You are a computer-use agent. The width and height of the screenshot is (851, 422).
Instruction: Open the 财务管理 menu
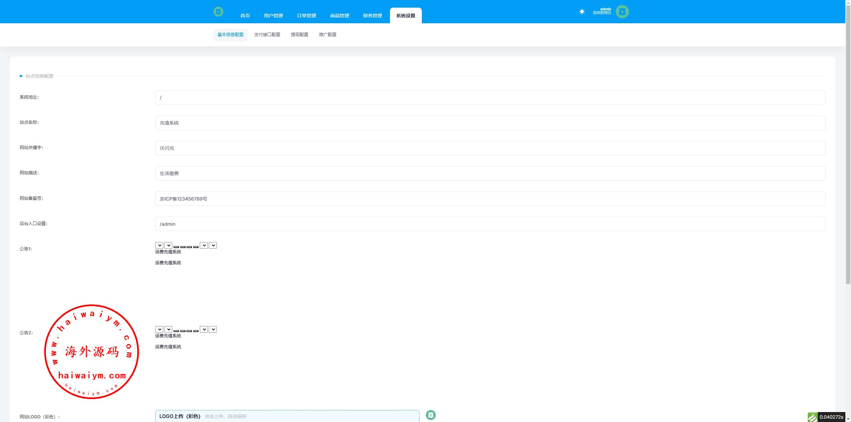pyautogui.click(x=372, y=16)
